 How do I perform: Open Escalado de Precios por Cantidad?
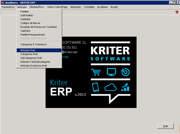tap(39, 27)
